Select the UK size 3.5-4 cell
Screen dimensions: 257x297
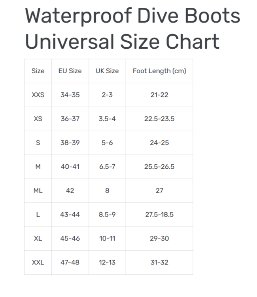(107, 119)
